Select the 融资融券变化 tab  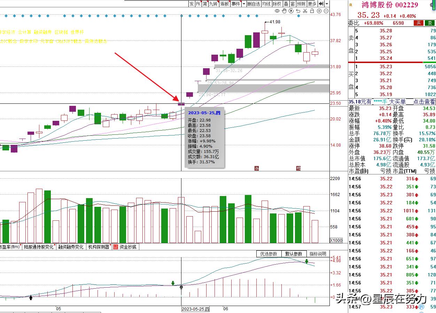coord(71,247)
